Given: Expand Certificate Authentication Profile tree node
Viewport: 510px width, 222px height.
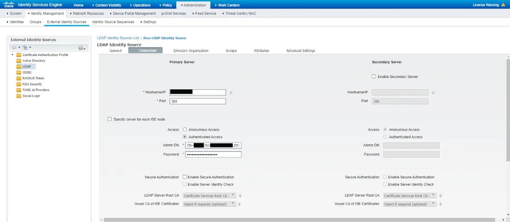Looking at the screenshot, I should click(x=13, y=55).
